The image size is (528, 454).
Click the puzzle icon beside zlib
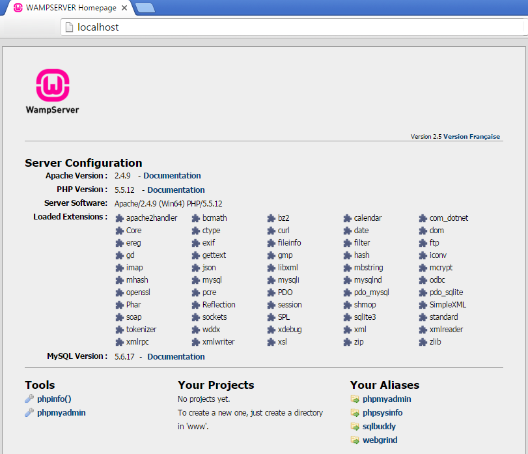point(423,342)
